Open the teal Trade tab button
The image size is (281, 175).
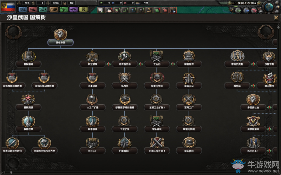[43, 9]
